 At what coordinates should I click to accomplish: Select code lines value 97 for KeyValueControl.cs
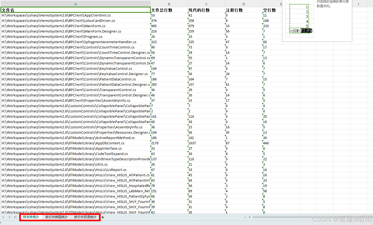207,69
